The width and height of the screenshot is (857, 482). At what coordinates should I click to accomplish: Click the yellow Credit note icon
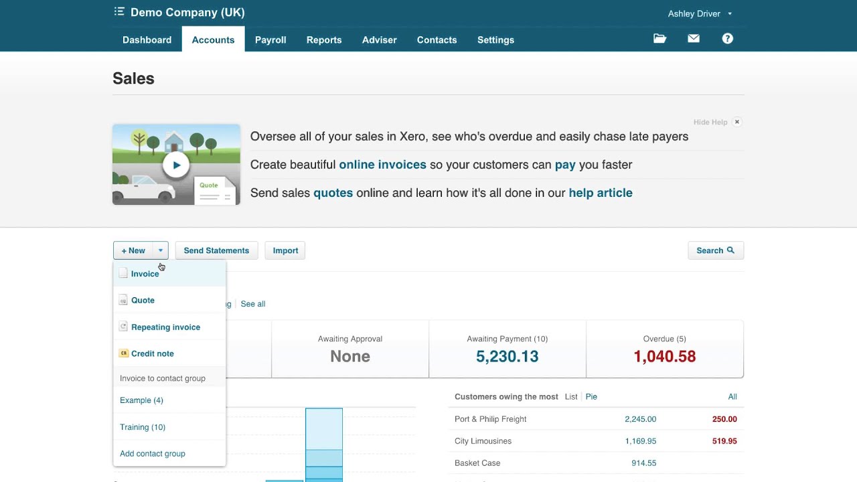tap(123, 353)
